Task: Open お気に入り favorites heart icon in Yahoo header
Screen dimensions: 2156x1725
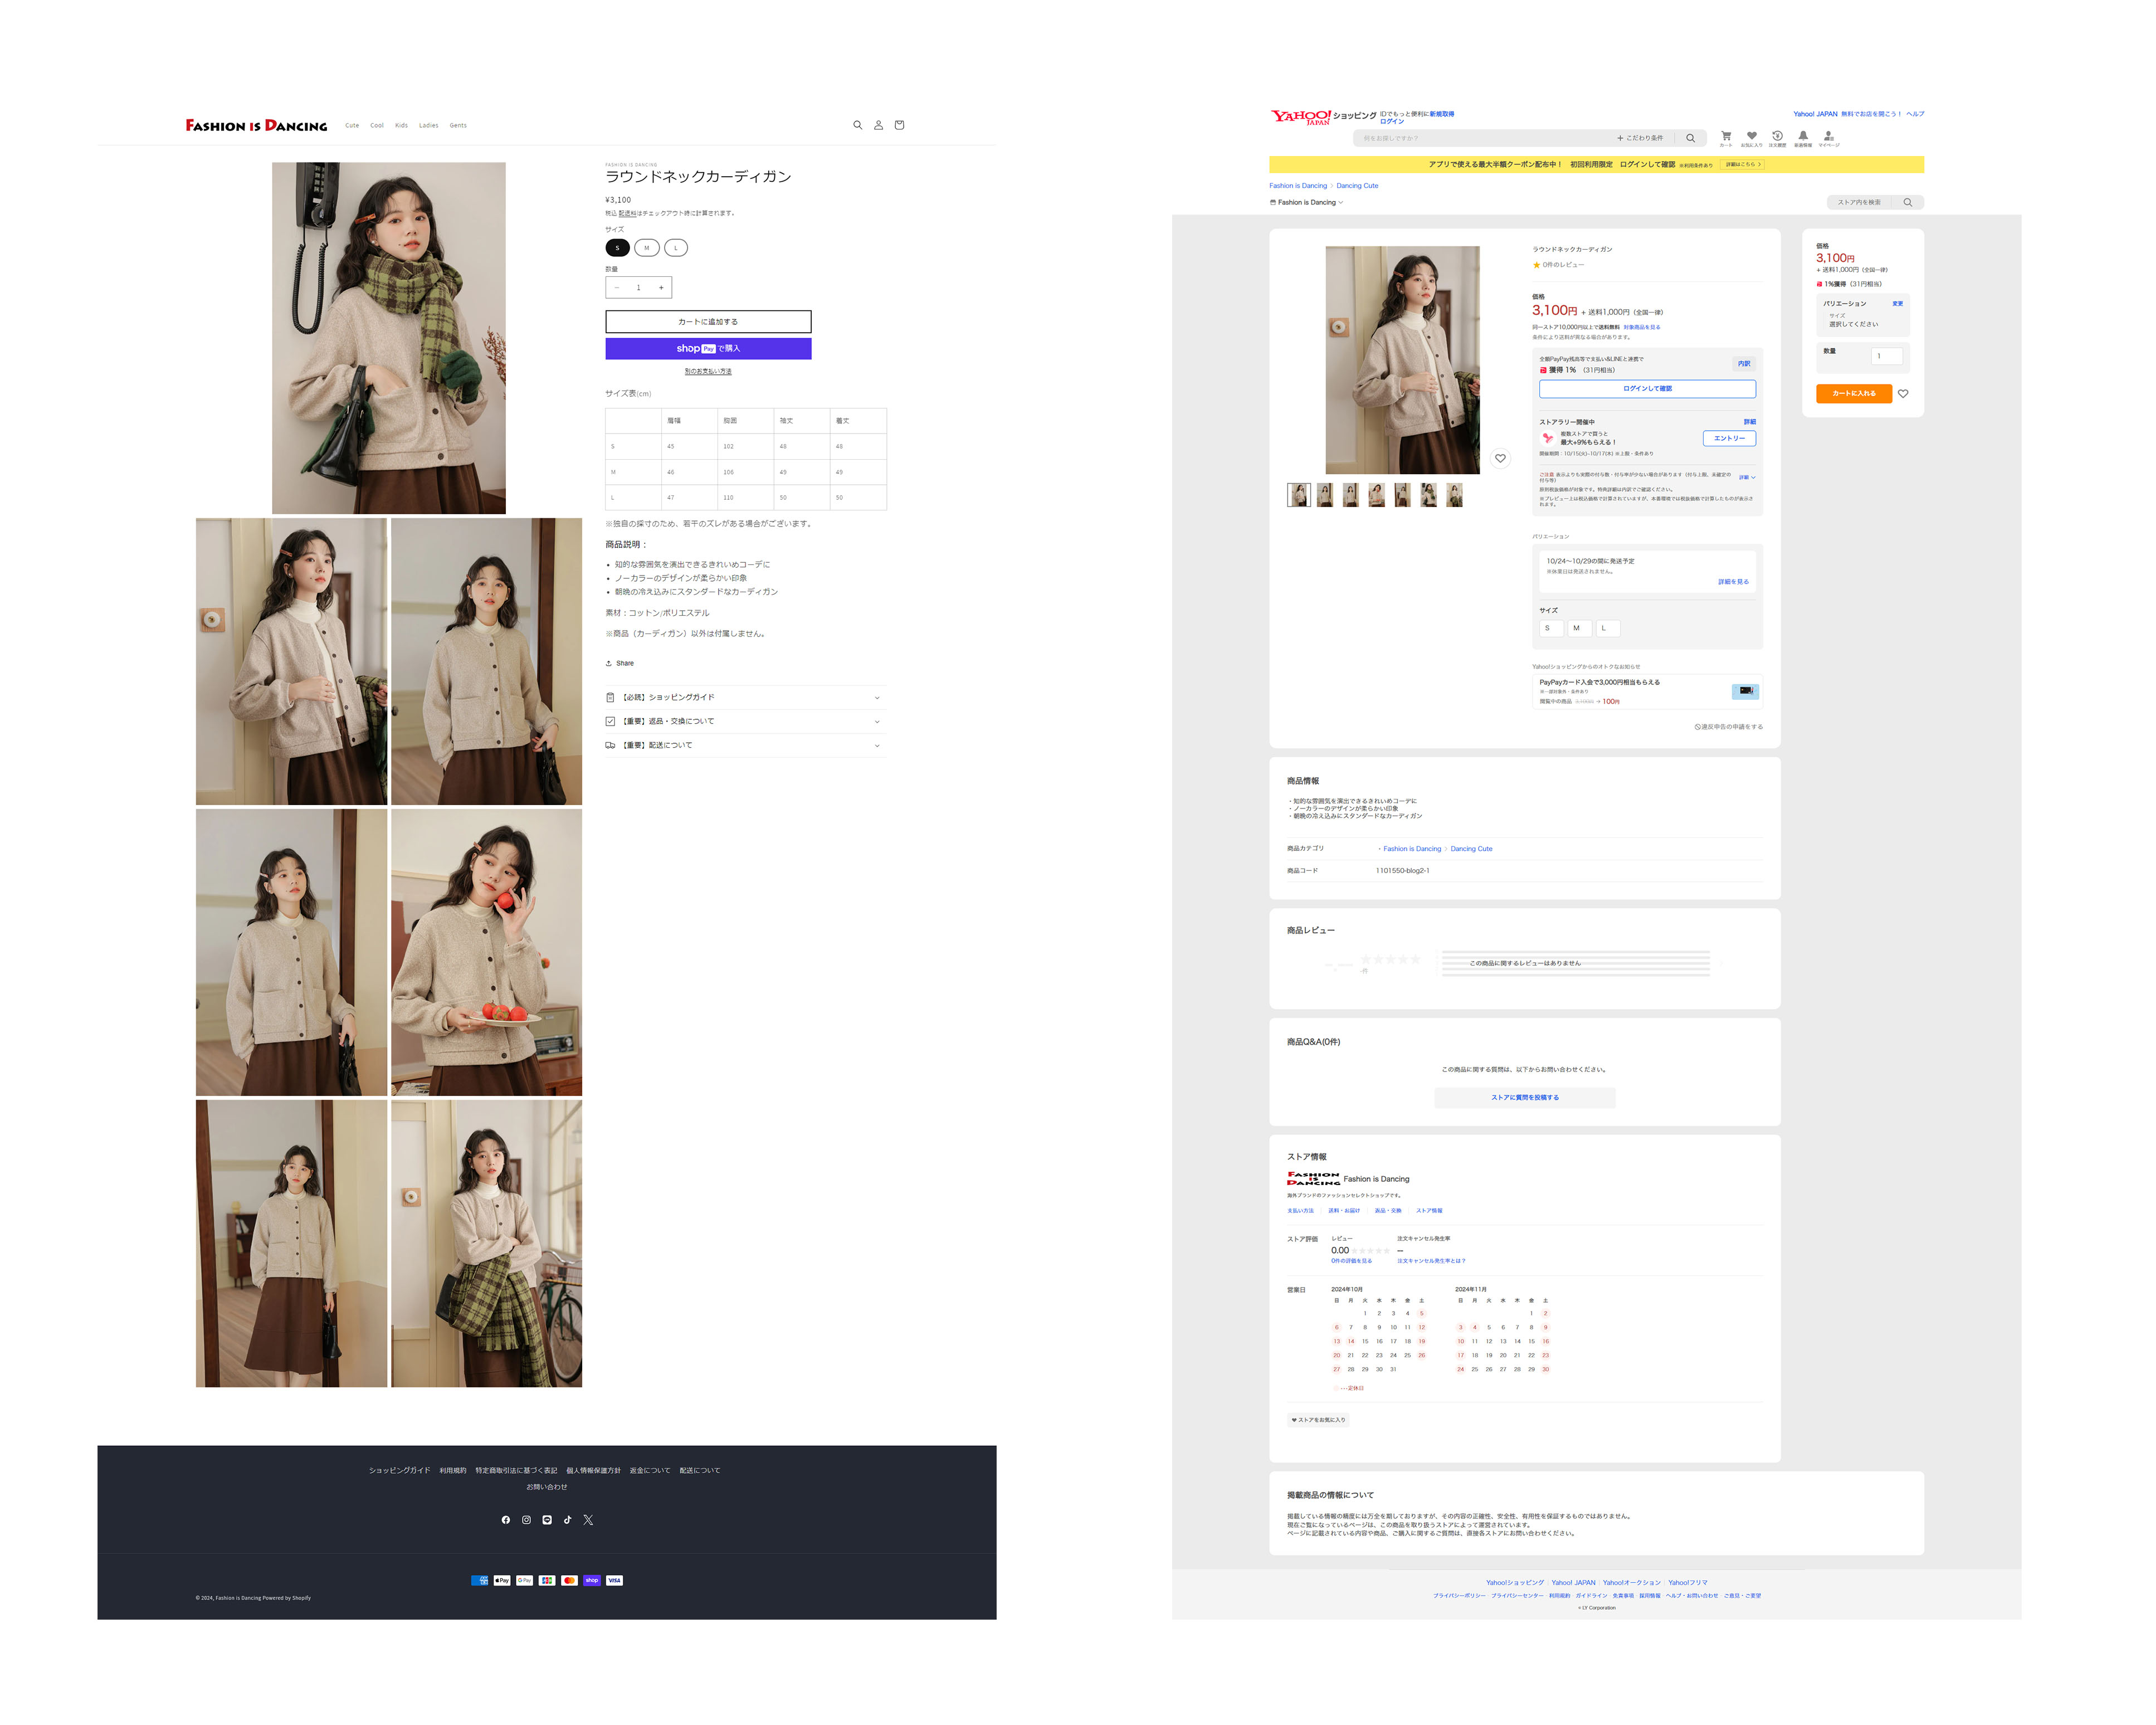Action: coord(1751,136)
